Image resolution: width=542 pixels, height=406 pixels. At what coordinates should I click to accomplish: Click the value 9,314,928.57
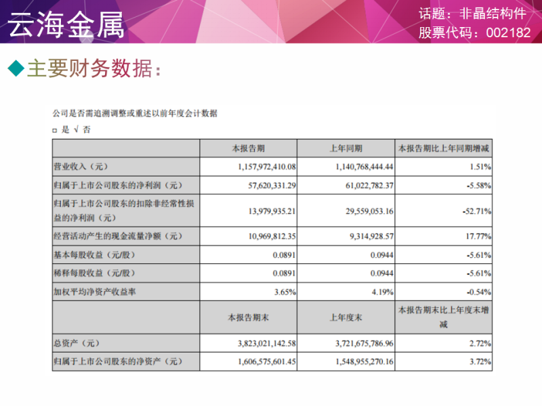pyautogui.click(x=371, y=236)
